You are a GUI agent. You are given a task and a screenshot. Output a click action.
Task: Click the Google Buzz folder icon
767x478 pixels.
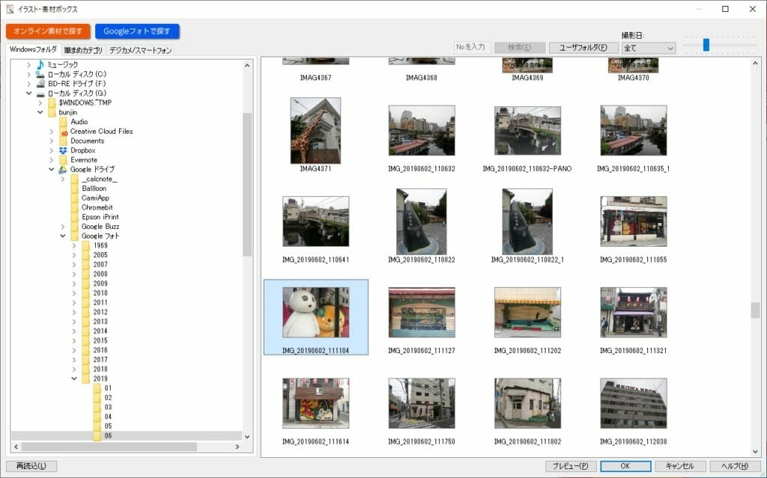tap(74, 227)
